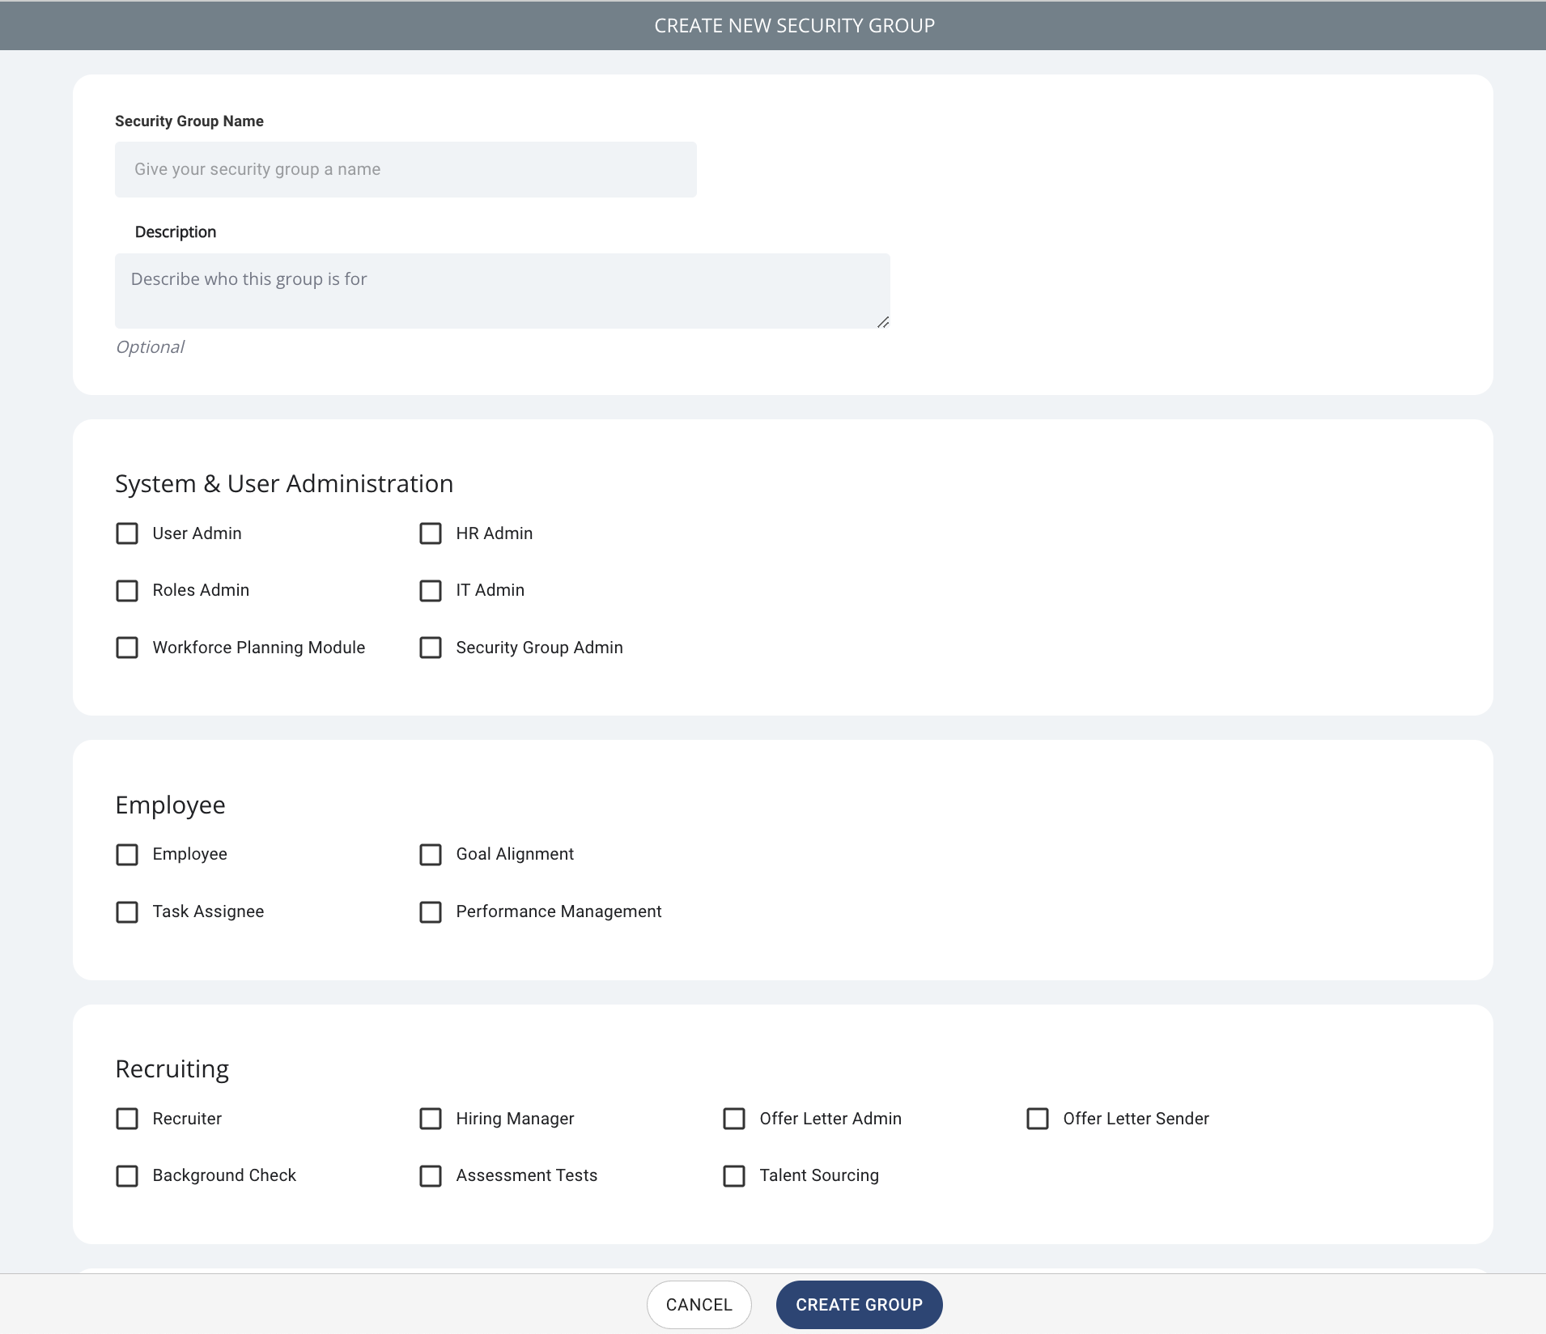This screenshot has width=1546, height=1334.
Task: Select the IT Admin checkbox
Action: coord(431,591)
